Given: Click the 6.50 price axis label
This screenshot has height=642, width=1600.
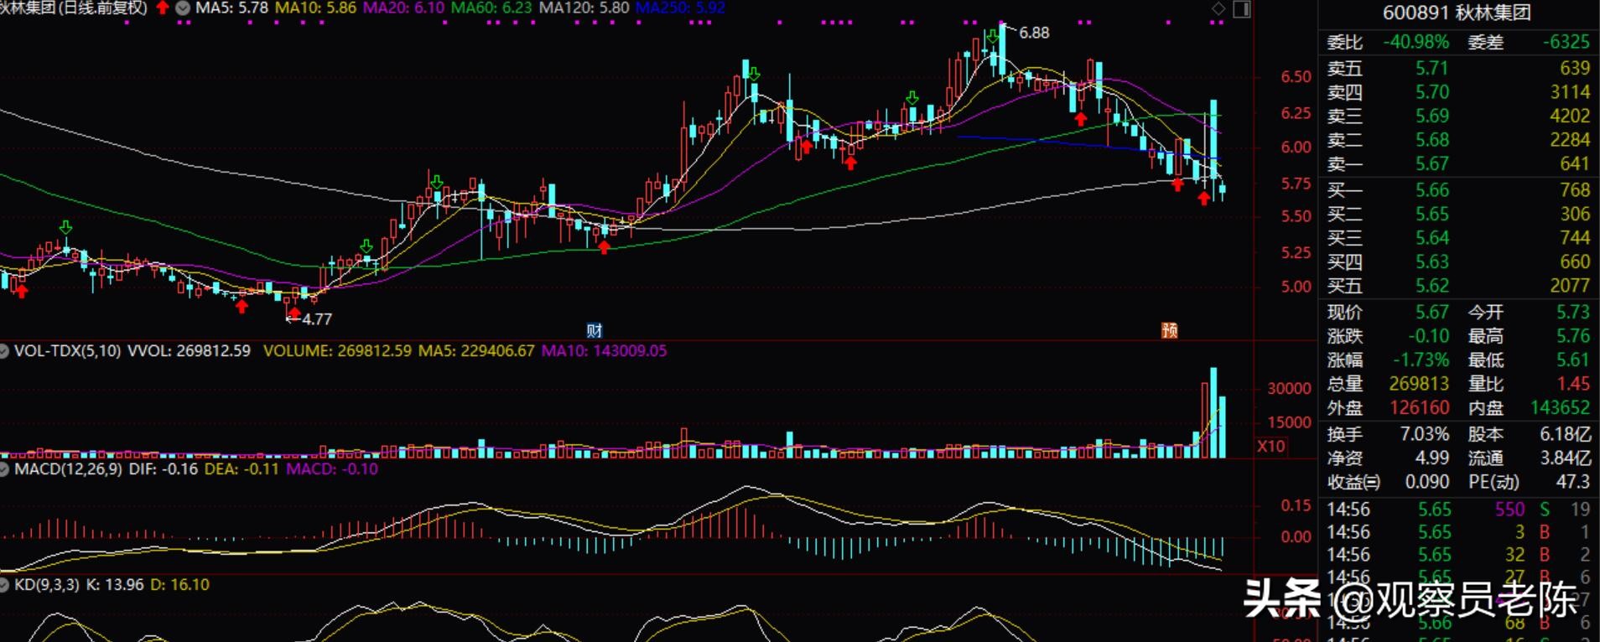Looking at the screenshot, I should tap(1296, 77).
